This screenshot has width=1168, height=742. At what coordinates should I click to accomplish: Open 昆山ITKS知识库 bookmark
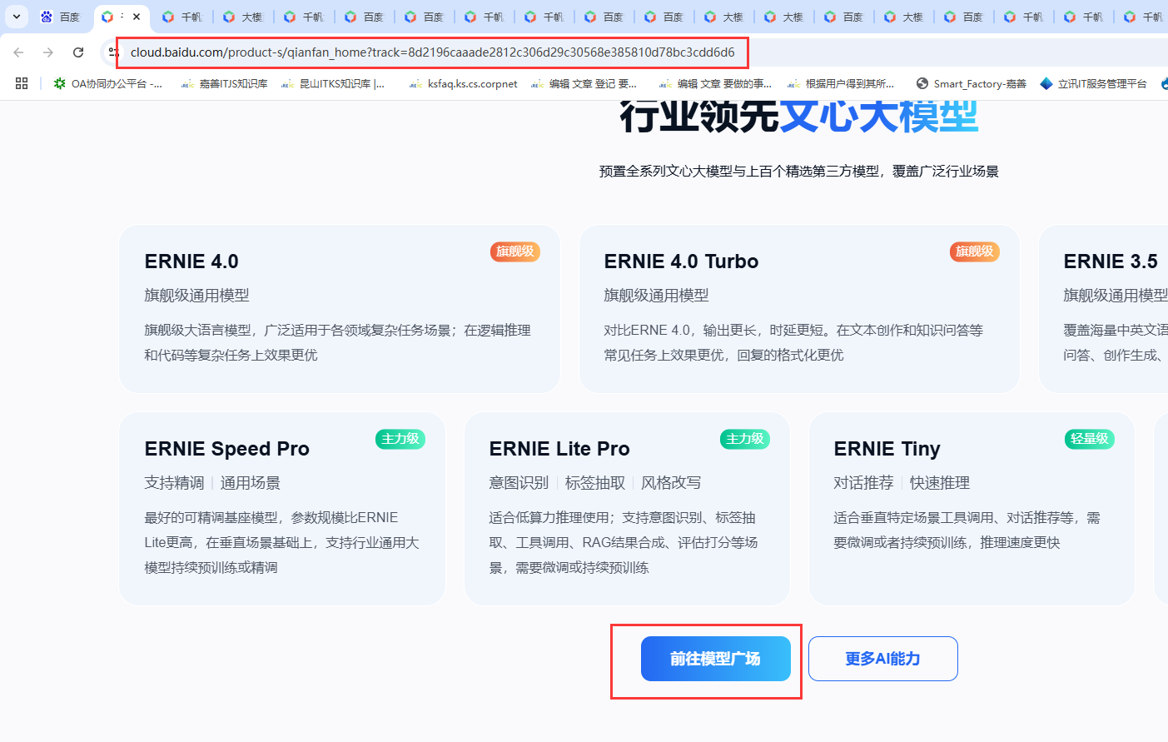coord(332,83)
